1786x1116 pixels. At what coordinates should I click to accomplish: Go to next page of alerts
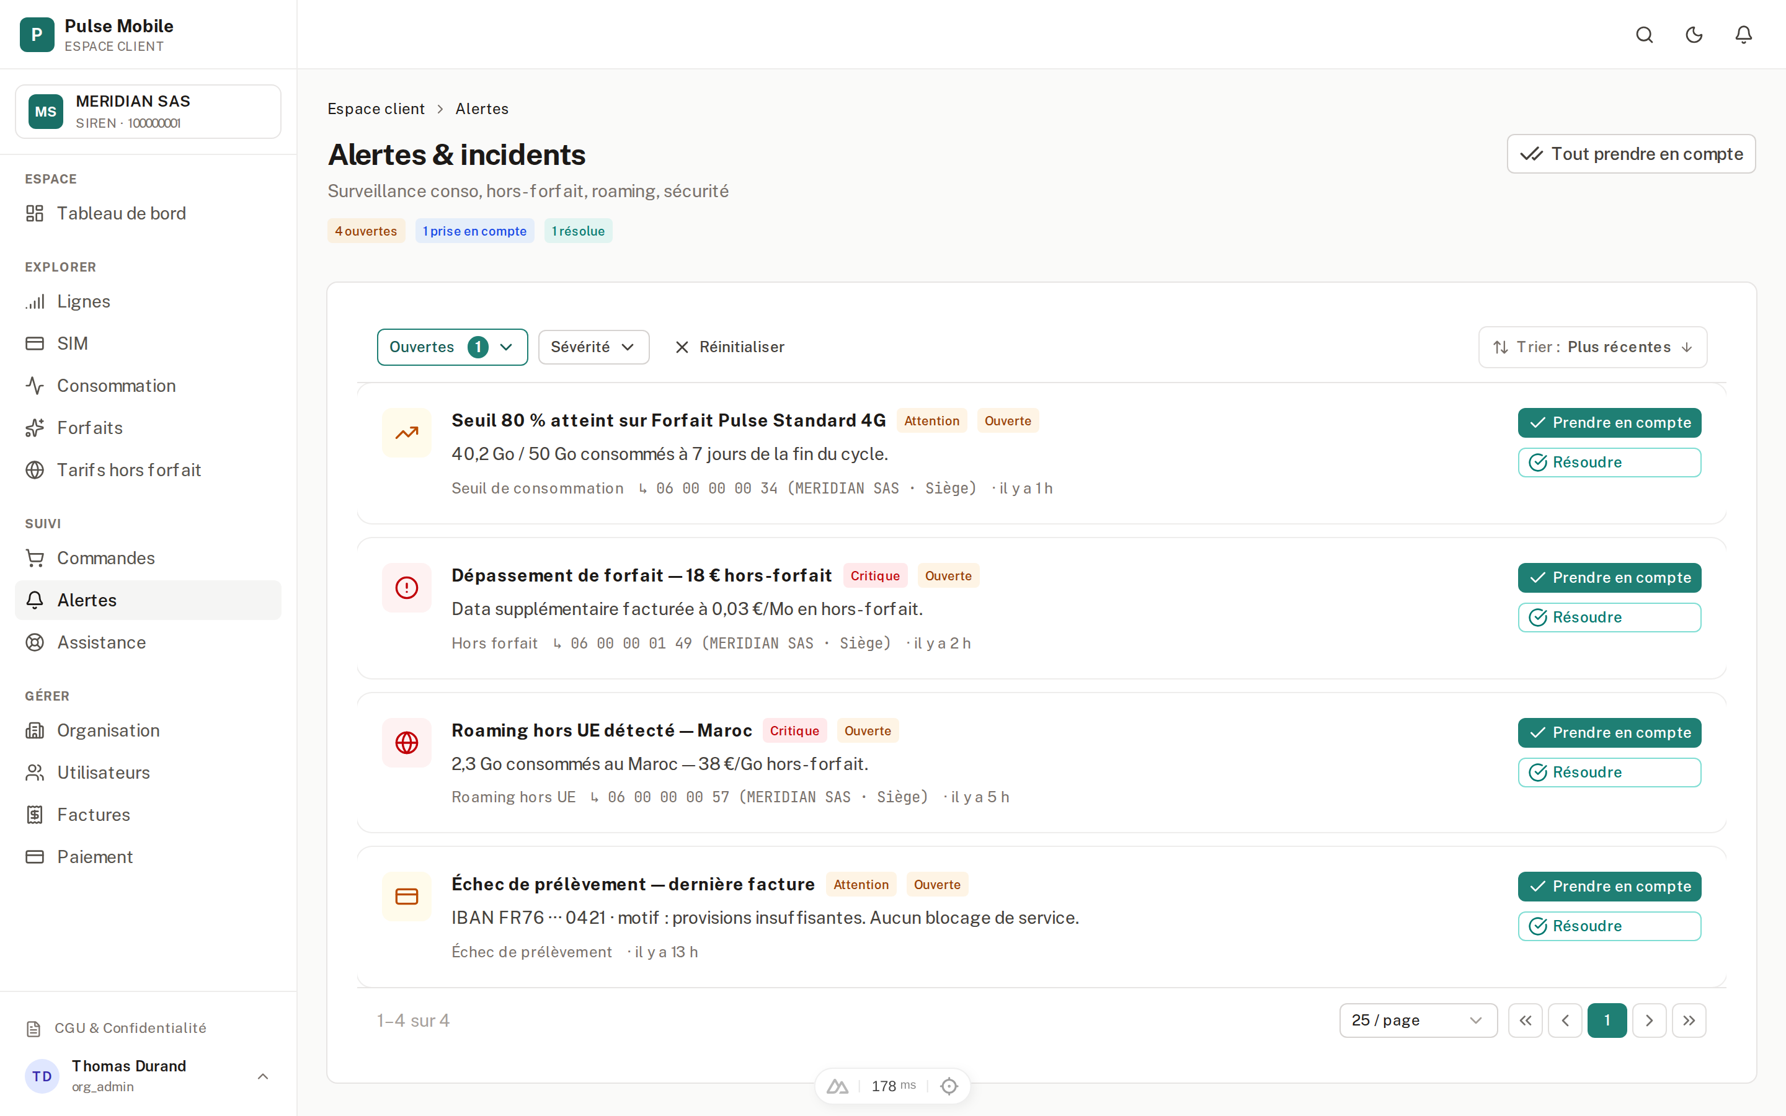[x=1650, y=1020]
